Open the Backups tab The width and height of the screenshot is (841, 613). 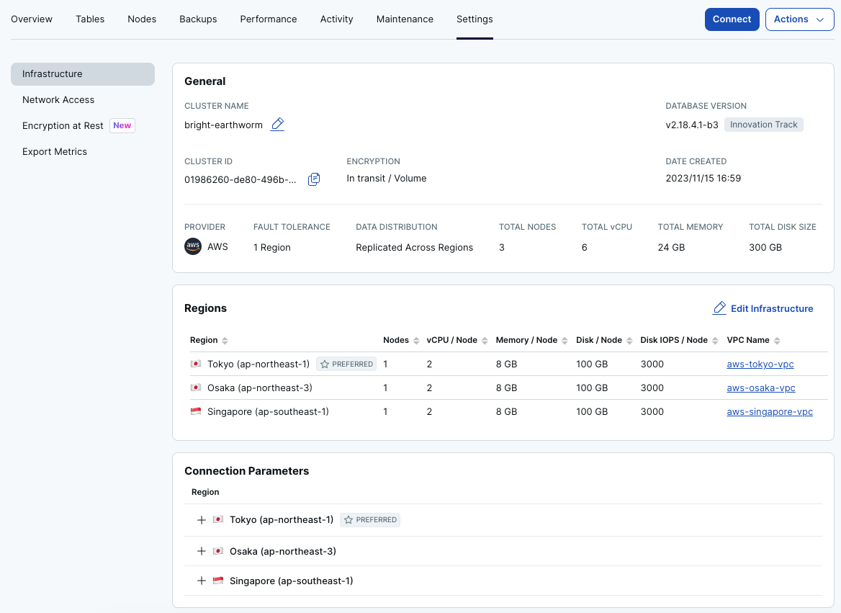point(198,19)
